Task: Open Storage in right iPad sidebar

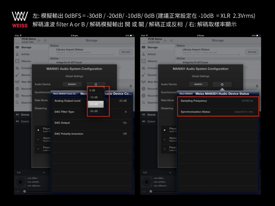Action: [158, 47]
